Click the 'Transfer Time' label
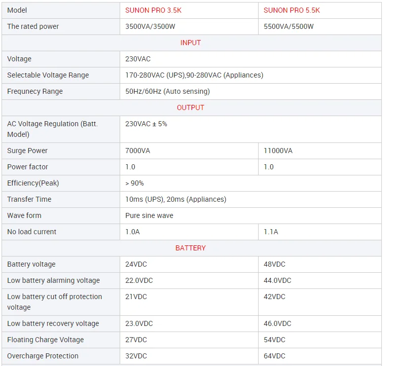Image resolution: width=395 pixels, height=366 pixels. click(29, 199)
